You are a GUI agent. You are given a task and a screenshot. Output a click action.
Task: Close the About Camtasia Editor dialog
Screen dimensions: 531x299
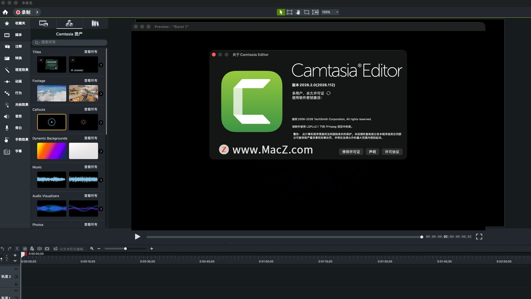tap(214, 55)
